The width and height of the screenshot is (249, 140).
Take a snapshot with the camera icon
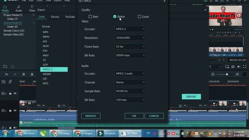(233, 66)
